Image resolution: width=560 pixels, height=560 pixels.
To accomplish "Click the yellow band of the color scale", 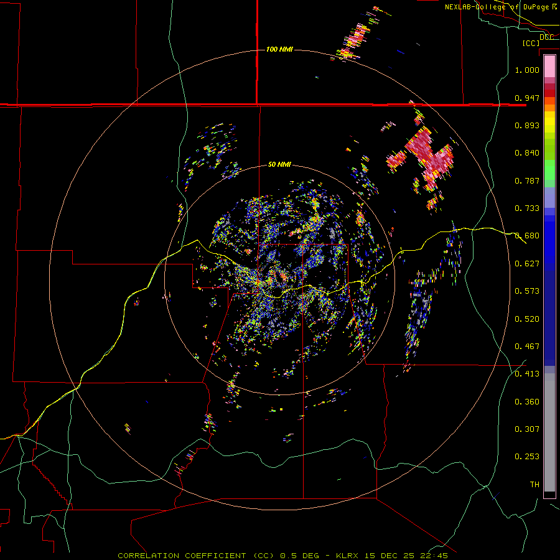I will pyautogui.click(x=549, y=122).
